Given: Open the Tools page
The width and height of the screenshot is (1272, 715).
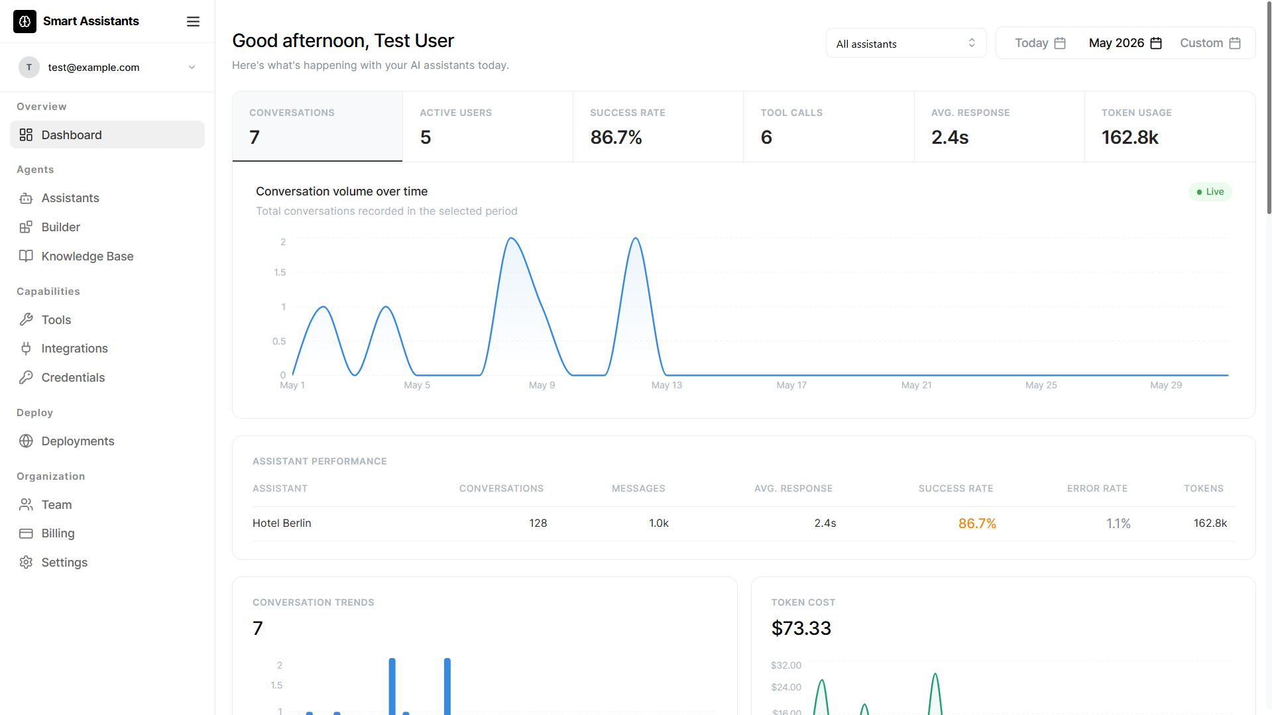Looking at the screenshot, I should [107, 320].
